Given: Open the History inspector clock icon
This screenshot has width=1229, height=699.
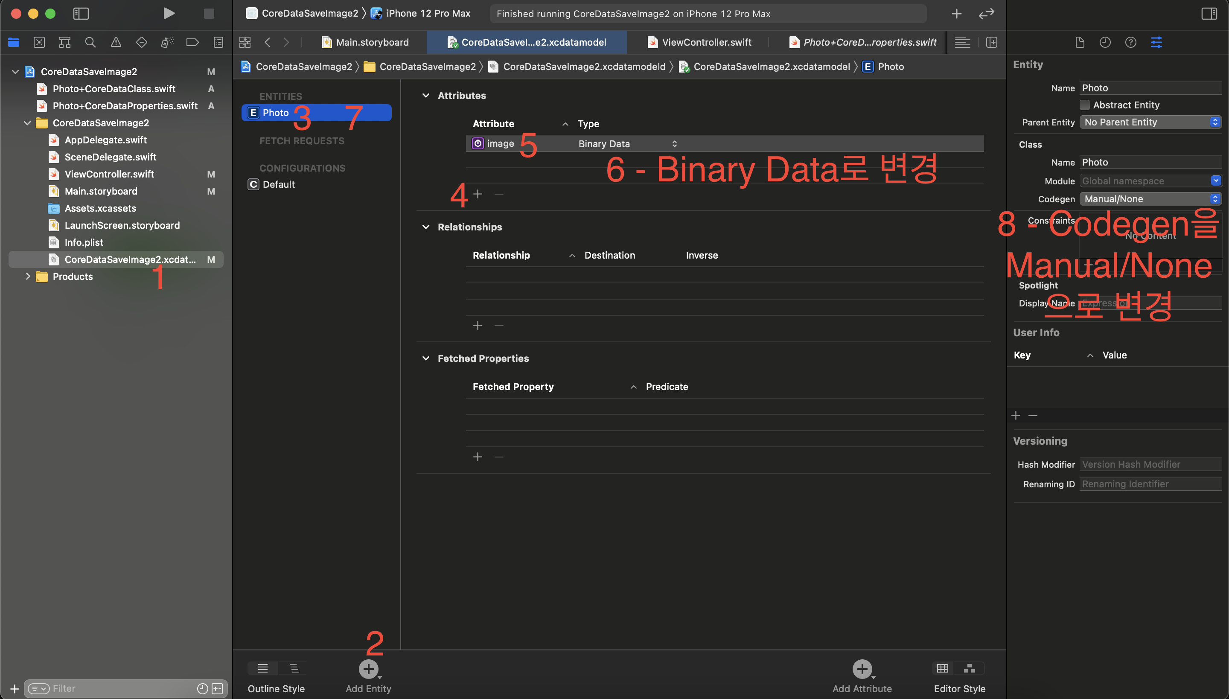Looking at the screenshot, I should click(x=1105, y=42).
